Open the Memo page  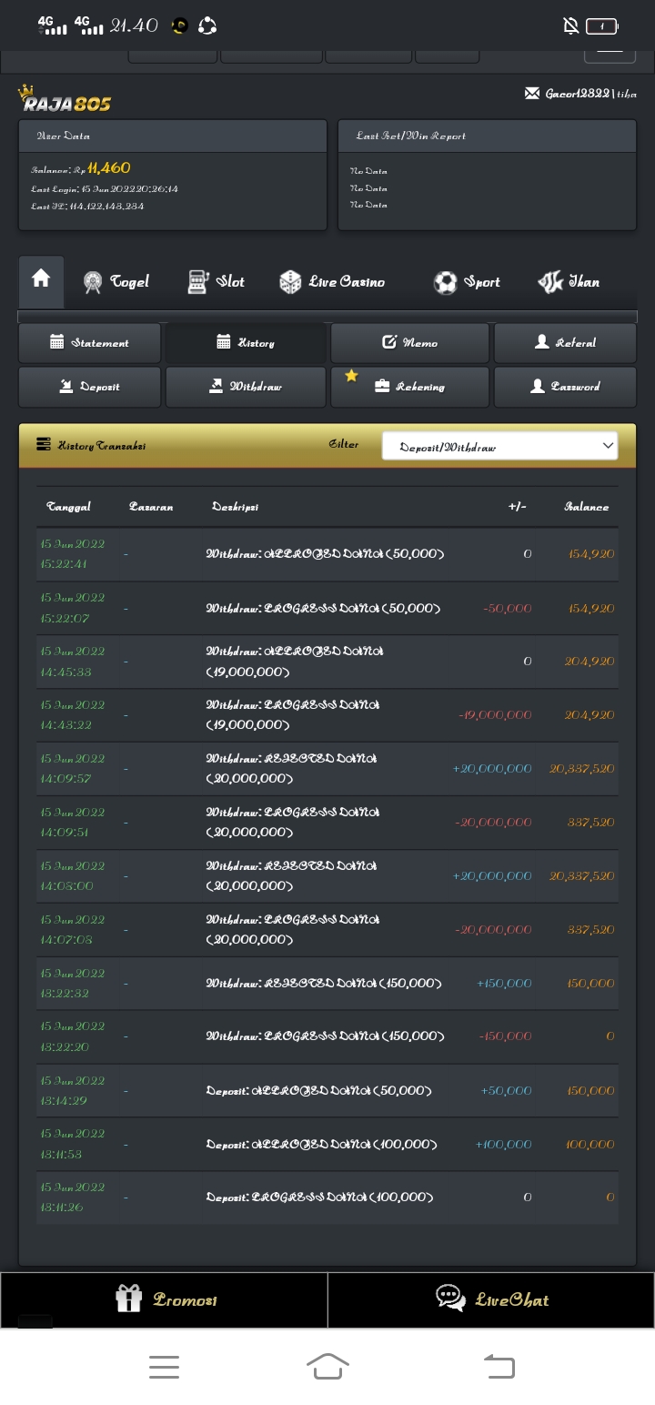point(410,343)
